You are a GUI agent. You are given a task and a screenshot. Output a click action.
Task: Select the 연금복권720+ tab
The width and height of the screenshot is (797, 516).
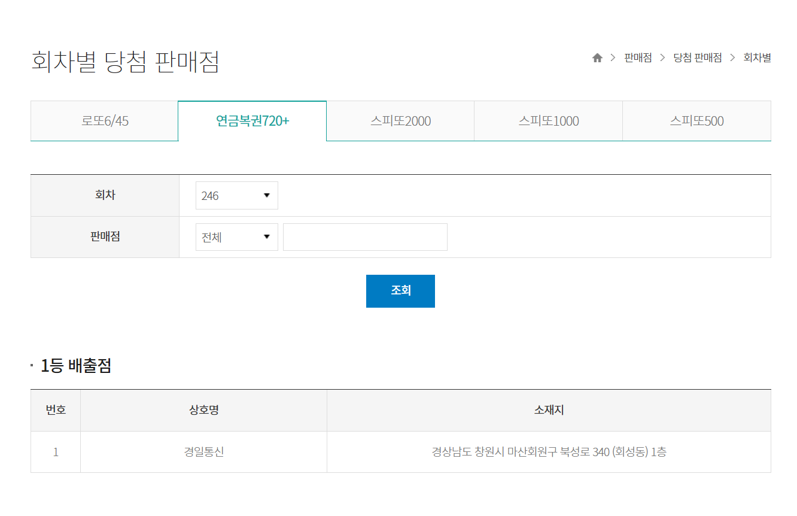click(253, 121)
